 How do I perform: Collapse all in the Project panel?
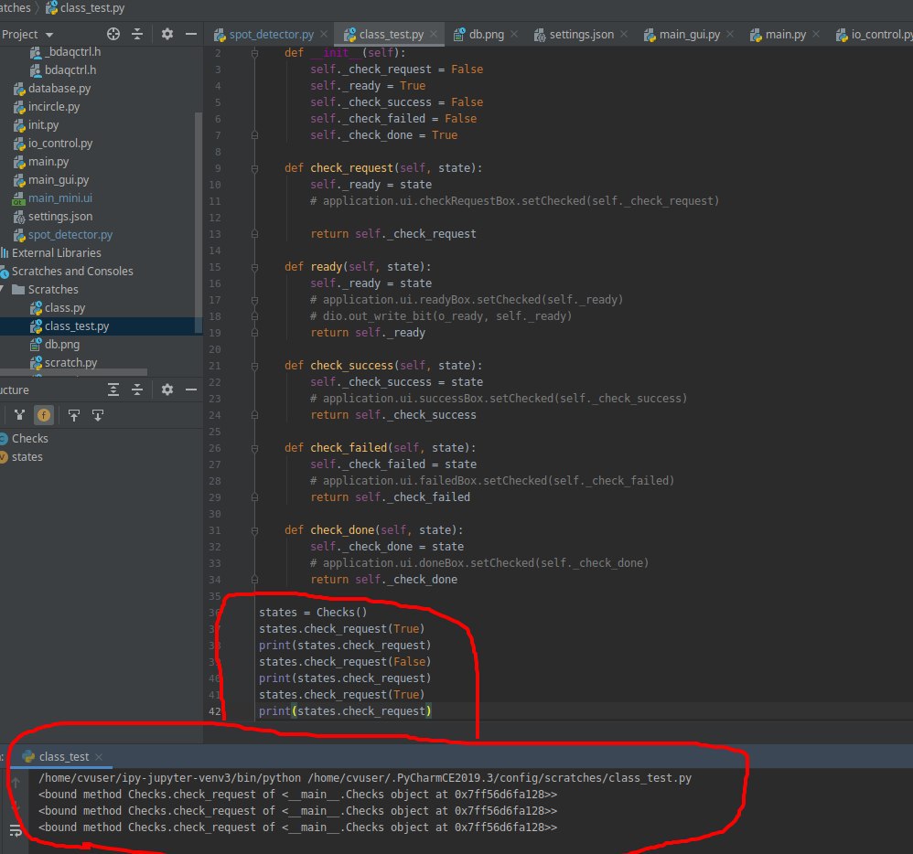click(137, 34)
